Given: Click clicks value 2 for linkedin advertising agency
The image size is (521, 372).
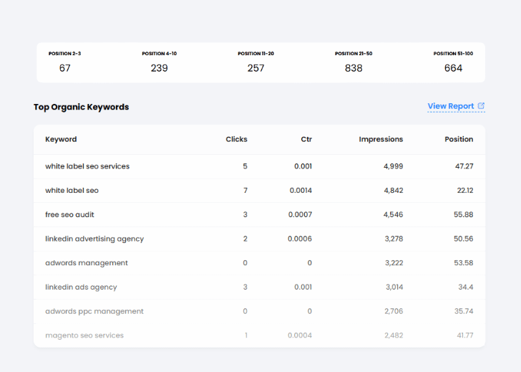Looking at the screenshot, I should click(x=245, y=239).
